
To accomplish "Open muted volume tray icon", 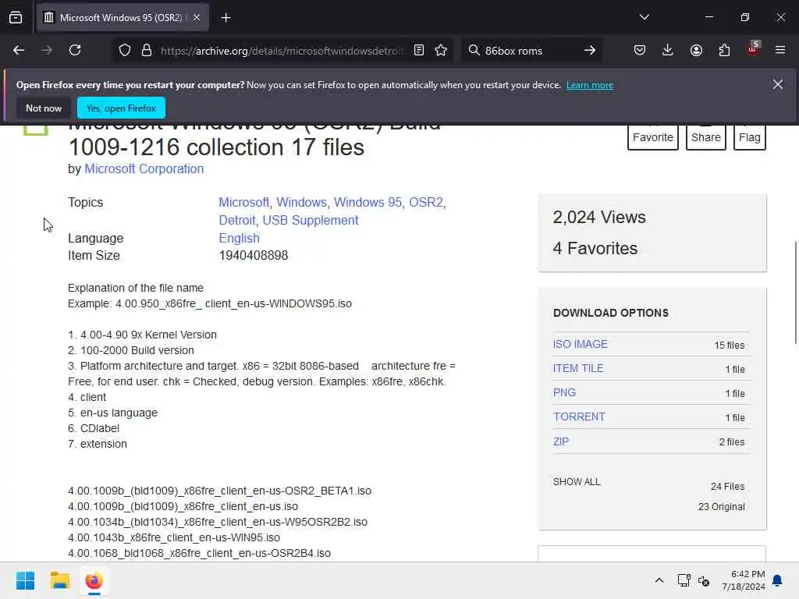I will pyautogui.click(x=705, y=580).
